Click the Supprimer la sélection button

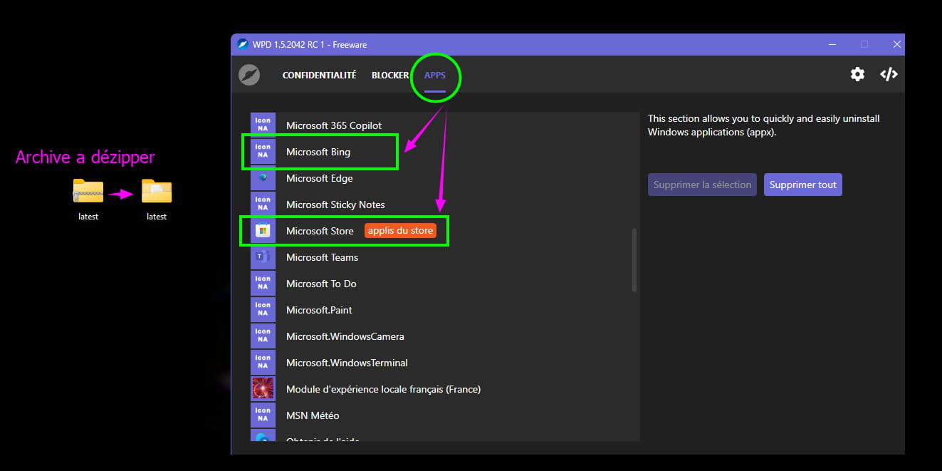pyautogui.click(x=702, y=185)
